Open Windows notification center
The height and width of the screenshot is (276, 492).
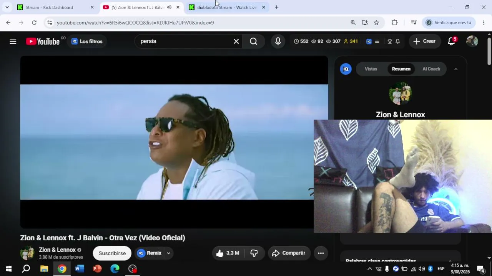480,269
